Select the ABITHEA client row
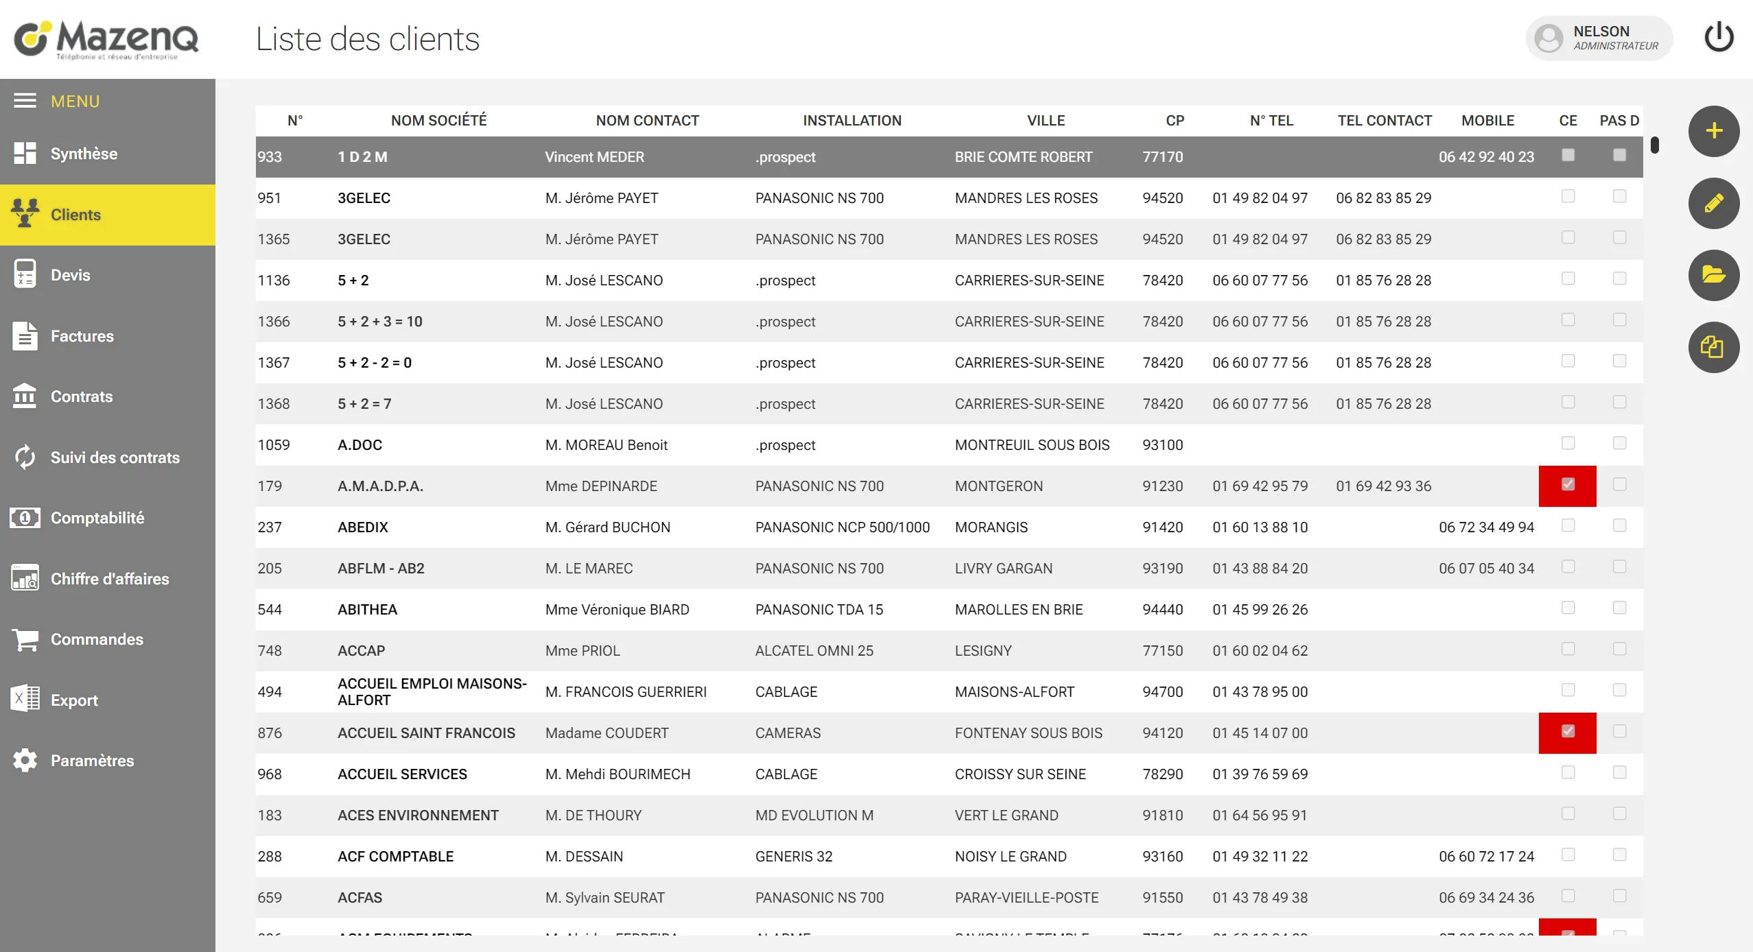The width and height of the screenshot is (1753, 952). [949, 610]
